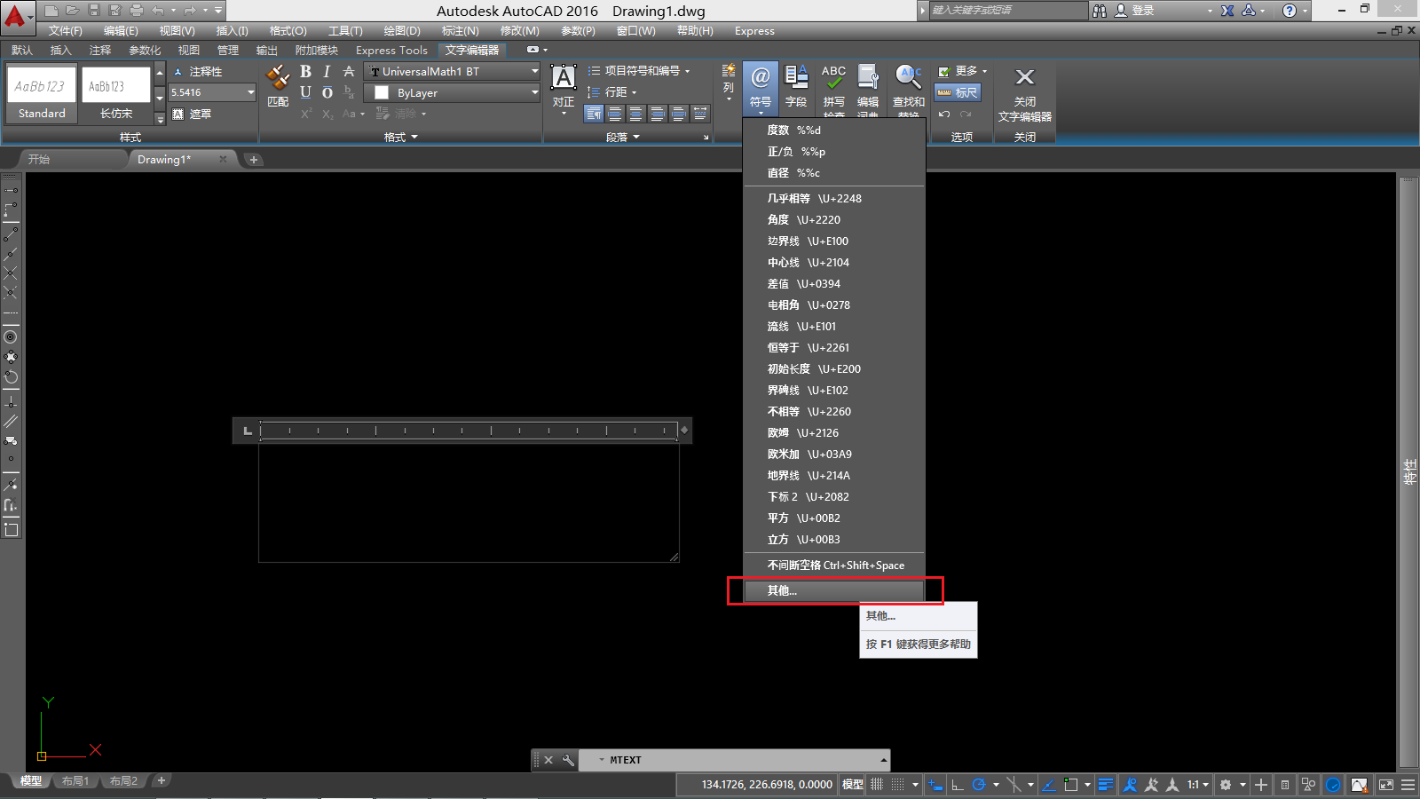1420x799 pixels.
Task: Toggle the Annotative (注释性) option
Action: pyautogui.click(x=197, y=72)
